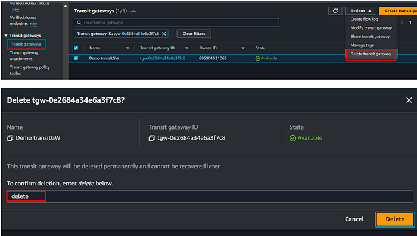417x236 pixels.
Task: Sort by the Owner ID column arrow
Action: tap(243, 48)
